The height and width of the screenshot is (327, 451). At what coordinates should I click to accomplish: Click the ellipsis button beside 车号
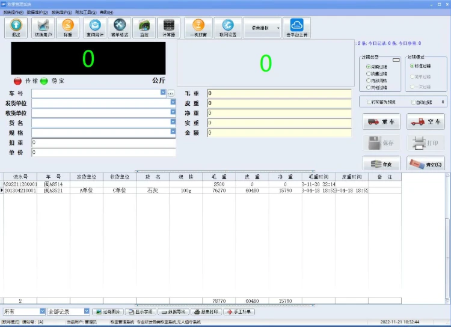tap(171, 93)
